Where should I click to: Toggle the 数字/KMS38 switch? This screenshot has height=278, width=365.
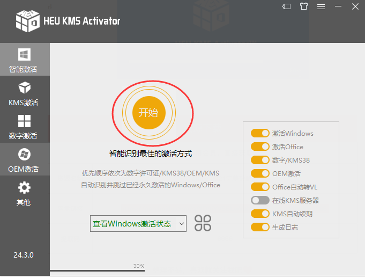pyautogui.click(x=260, y=160)
